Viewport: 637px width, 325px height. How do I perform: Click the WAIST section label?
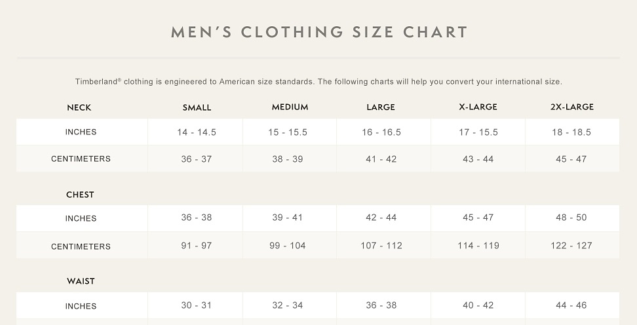(81, 281)
